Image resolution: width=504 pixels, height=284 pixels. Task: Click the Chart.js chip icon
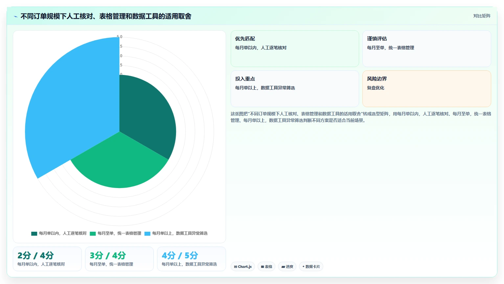tap(236, 267)
